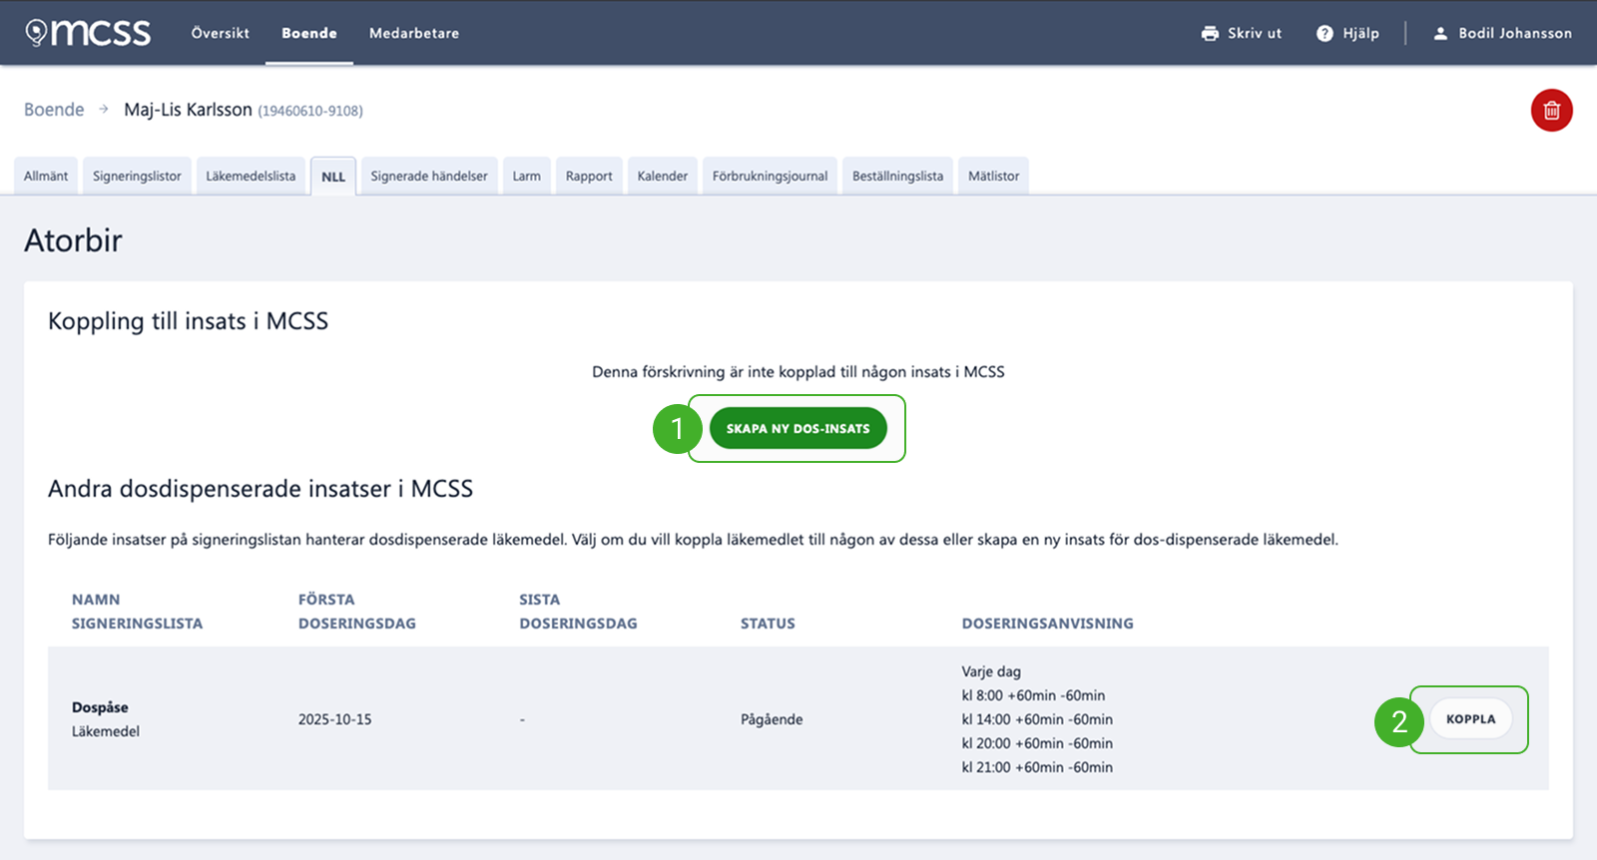Click the Boende breadcrumb link
The image size is (1597, 860).
54,110
